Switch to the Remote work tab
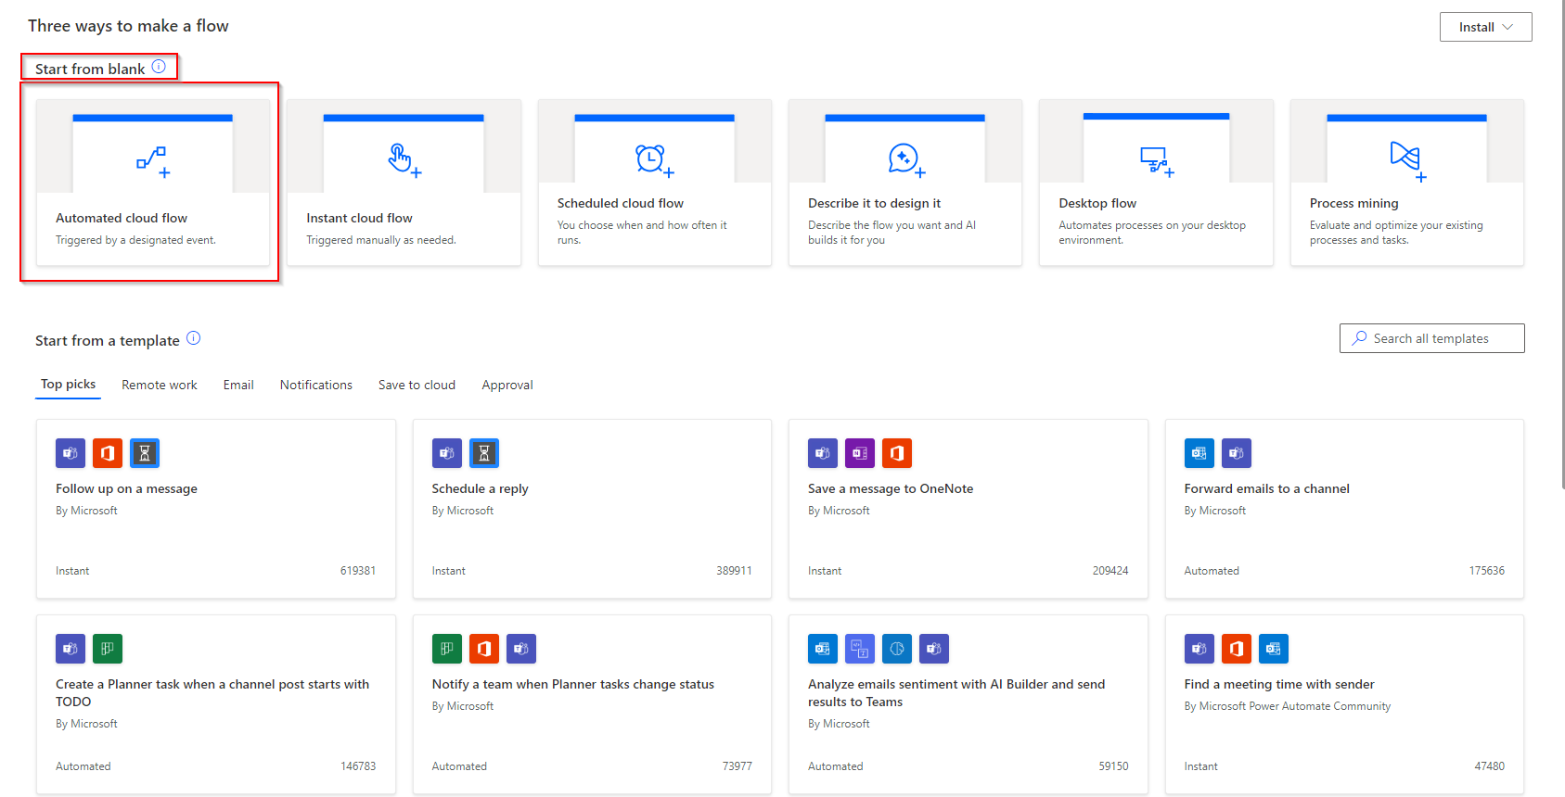1565x797 pixels. 160,385
